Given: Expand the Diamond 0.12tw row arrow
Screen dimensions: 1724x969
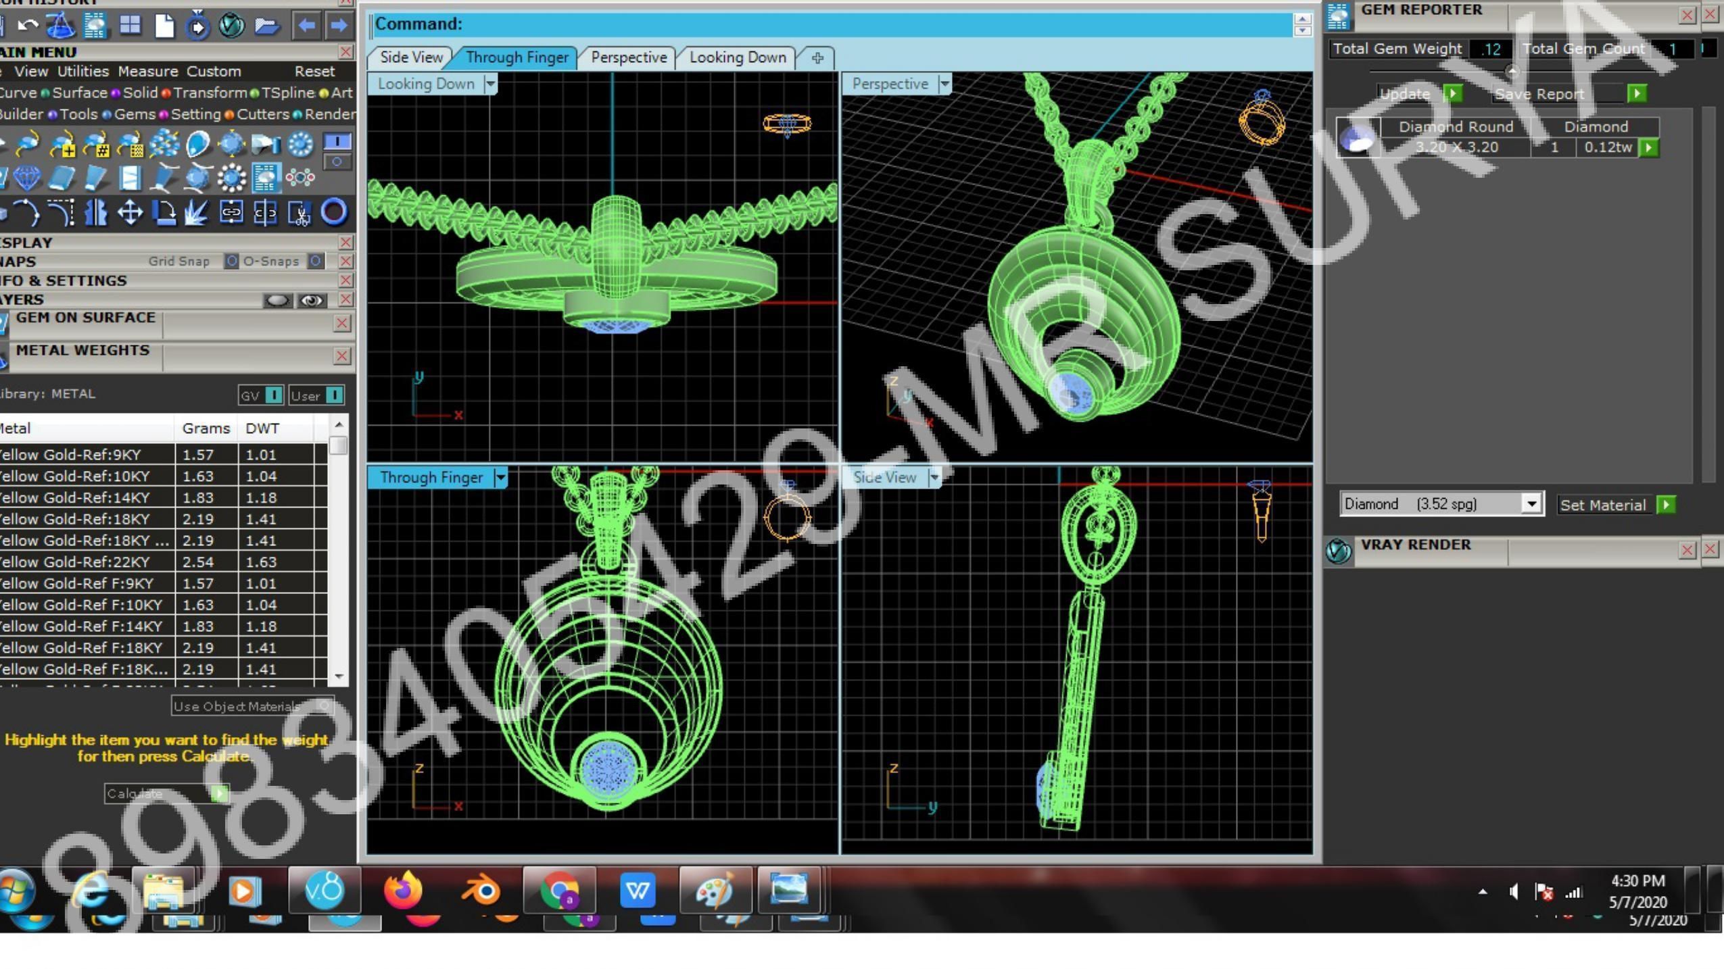Looking at the screenshot, I should [1649, 148].
